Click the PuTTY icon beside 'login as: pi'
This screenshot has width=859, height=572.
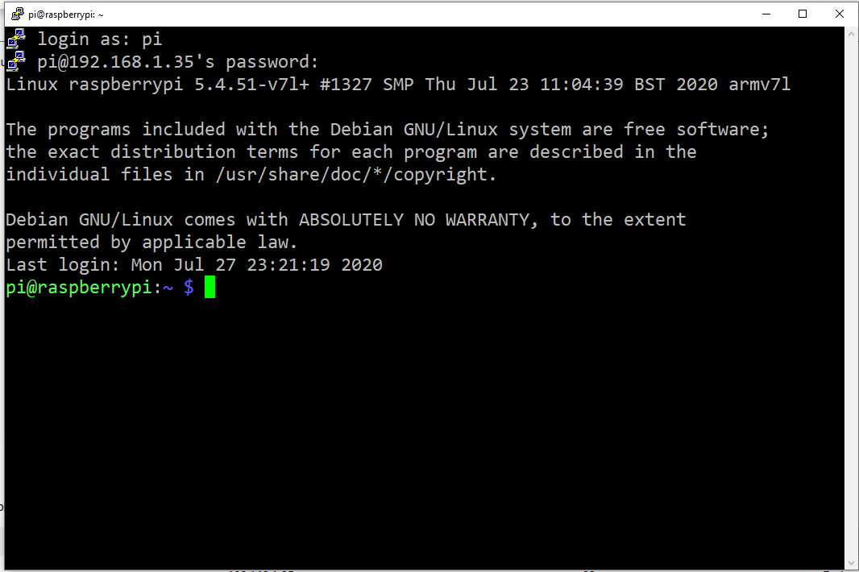click(16, 39)
